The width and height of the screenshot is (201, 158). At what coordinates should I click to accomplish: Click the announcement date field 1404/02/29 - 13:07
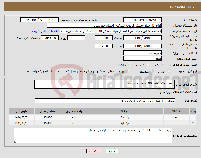pos(40,20)
